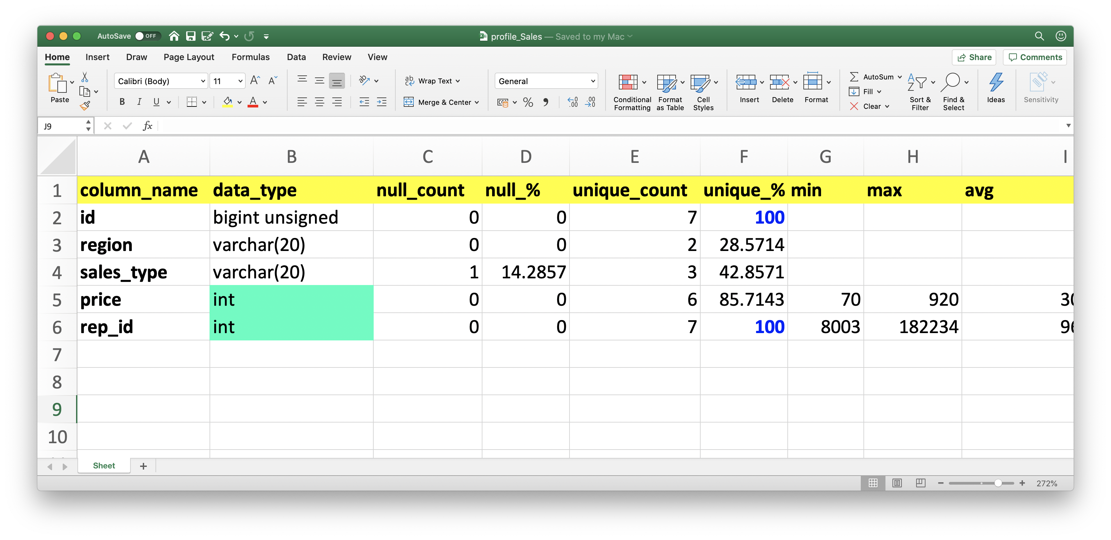Increase font size with large A icon

[x=255, y=81]
